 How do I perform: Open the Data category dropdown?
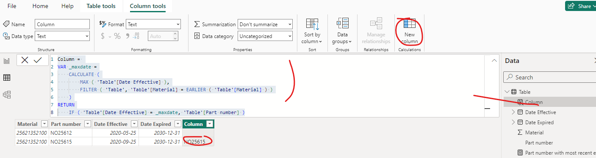pyautogui.click(x=265, y=36)
